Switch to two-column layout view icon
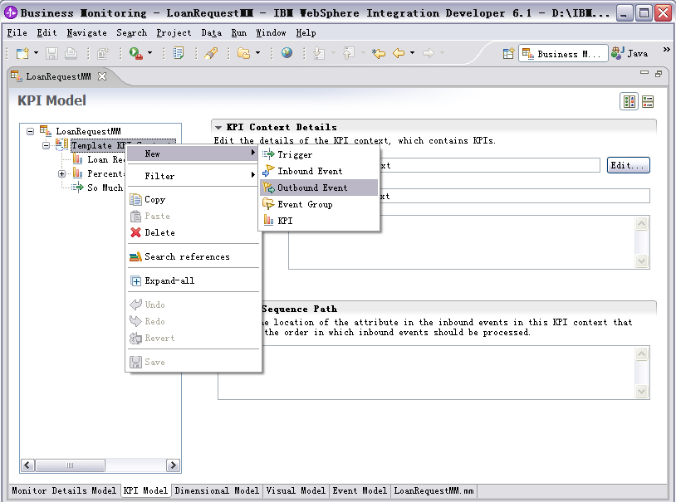 coord(629,102)
